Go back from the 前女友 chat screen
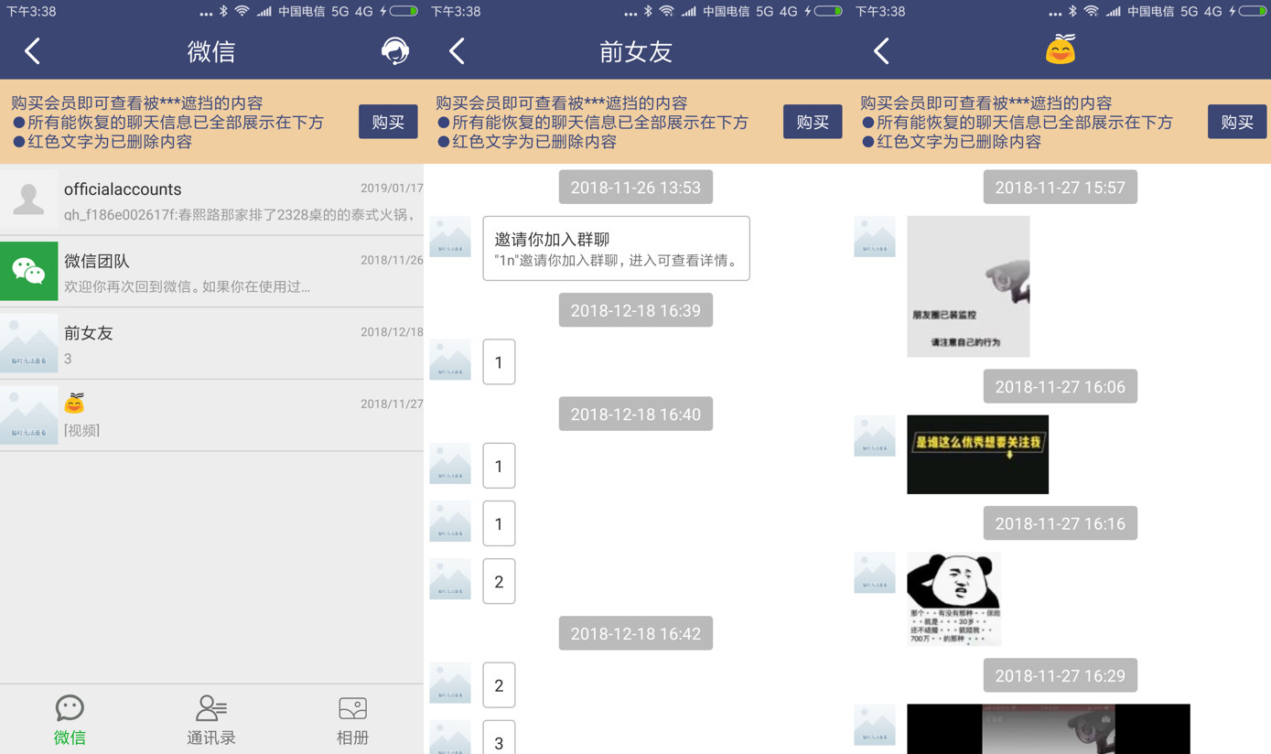1271x754 pixels. coord(458,51)
